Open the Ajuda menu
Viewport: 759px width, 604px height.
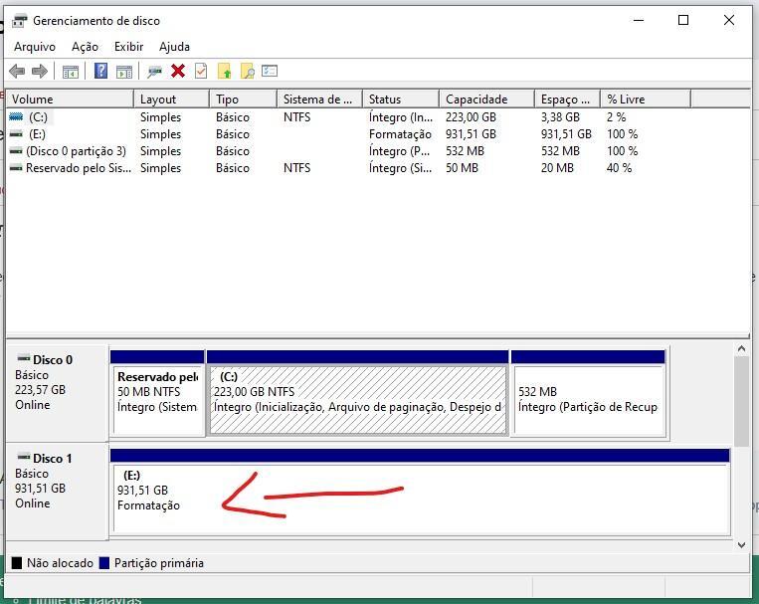point(174,47)
